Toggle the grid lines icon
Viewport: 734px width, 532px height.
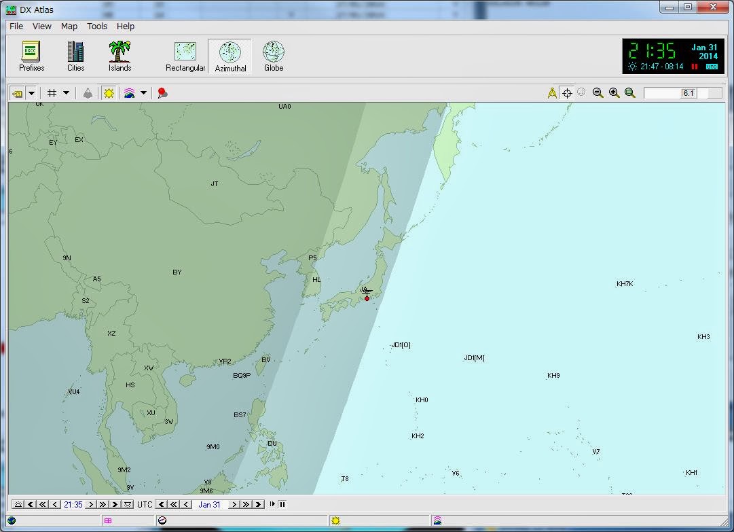(x=52, y=93)
